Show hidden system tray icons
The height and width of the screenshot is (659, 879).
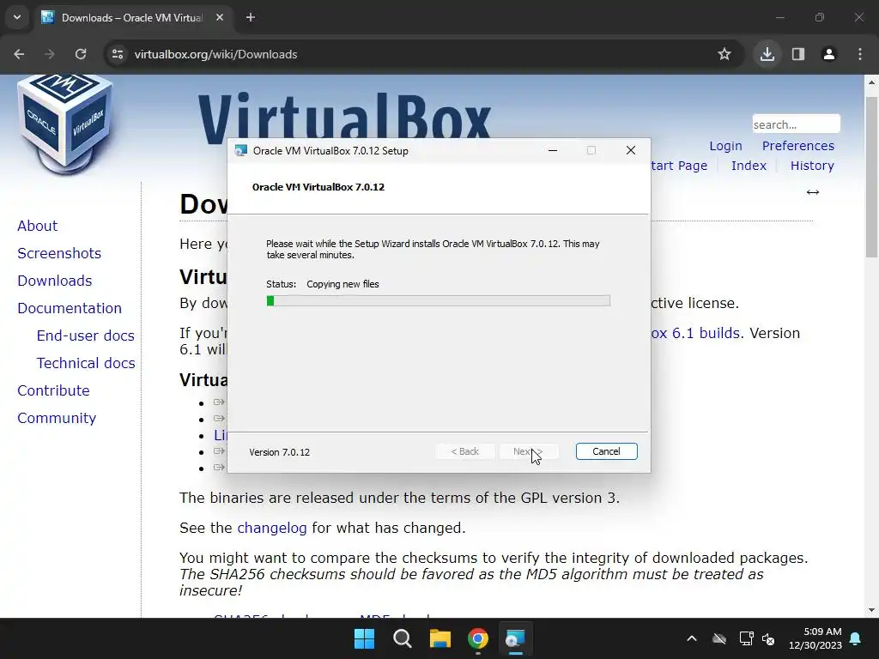pyautogui.click(x=692, y=638)
